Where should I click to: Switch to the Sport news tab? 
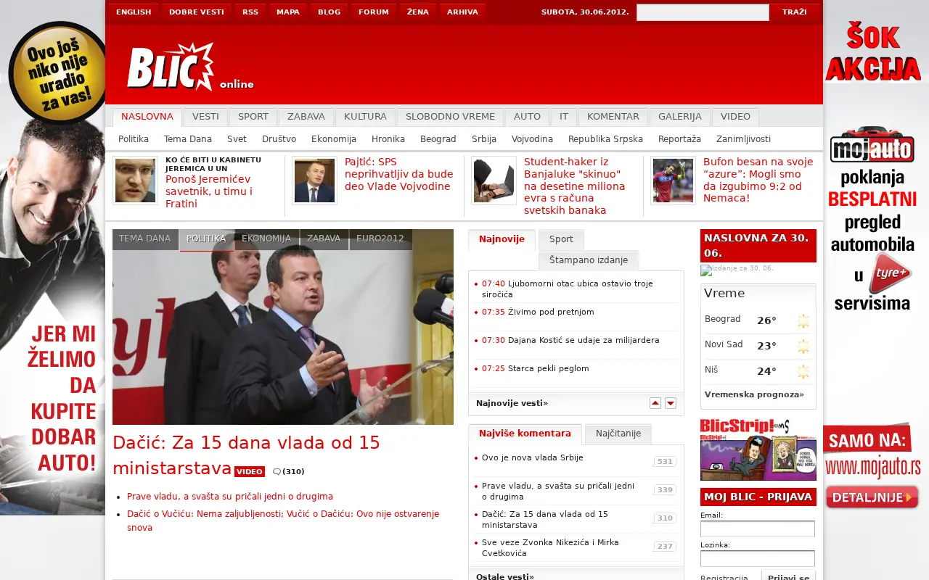(561, 239)
